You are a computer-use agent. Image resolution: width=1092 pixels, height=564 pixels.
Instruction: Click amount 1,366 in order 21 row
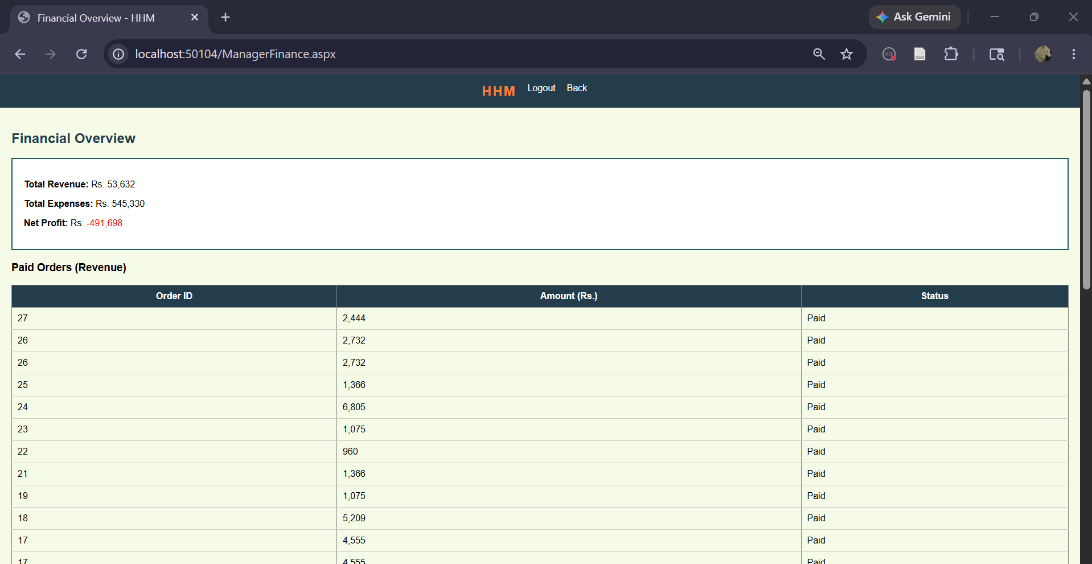[569, 474]
